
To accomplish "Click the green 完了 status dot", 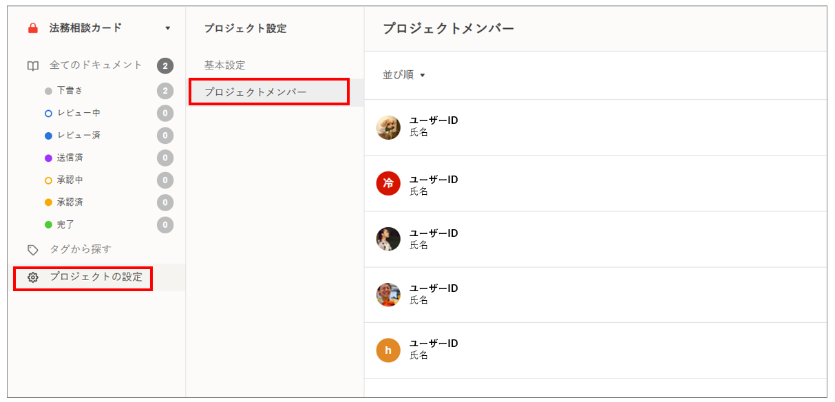I will pos(48,224).
